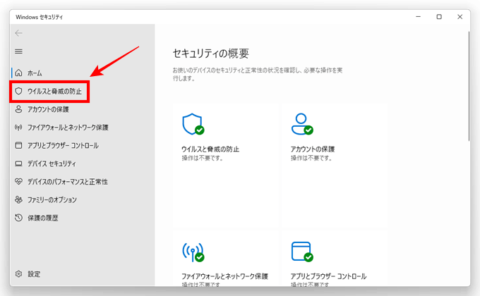Click the family icon for ファミリーのオプション
Image resolution: width=480 pixels, height=296 pixels.
(18, 199)
